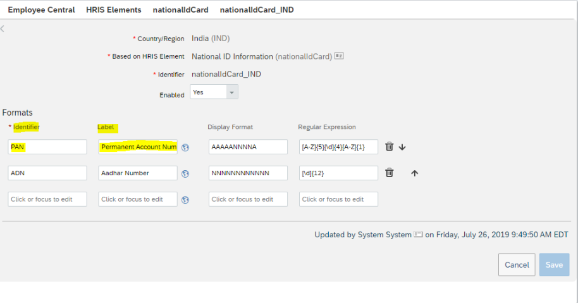Click the Save button
The image size is (578, 303).
pos(554,264)
